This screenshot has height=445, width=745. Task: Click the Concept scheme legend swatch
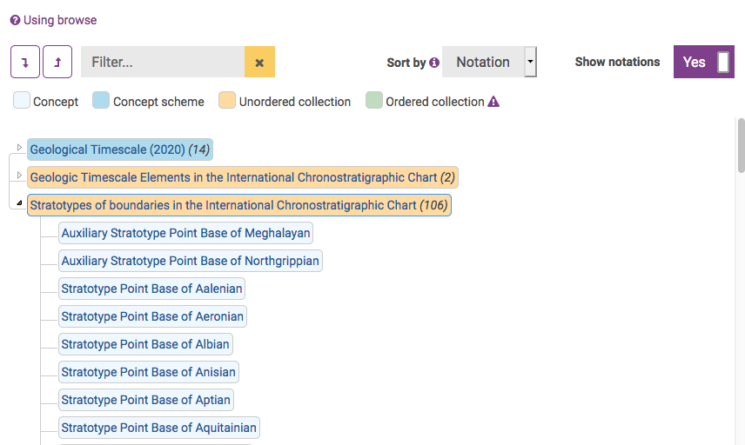click(101, 101)
